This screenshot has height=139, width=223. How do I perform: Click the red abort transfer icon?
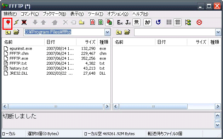click(199, 22)
